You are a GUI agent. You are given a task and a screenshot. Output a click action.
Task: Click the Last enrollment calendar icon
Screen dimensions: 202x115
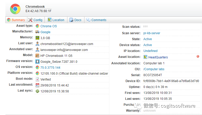point(37,85)
